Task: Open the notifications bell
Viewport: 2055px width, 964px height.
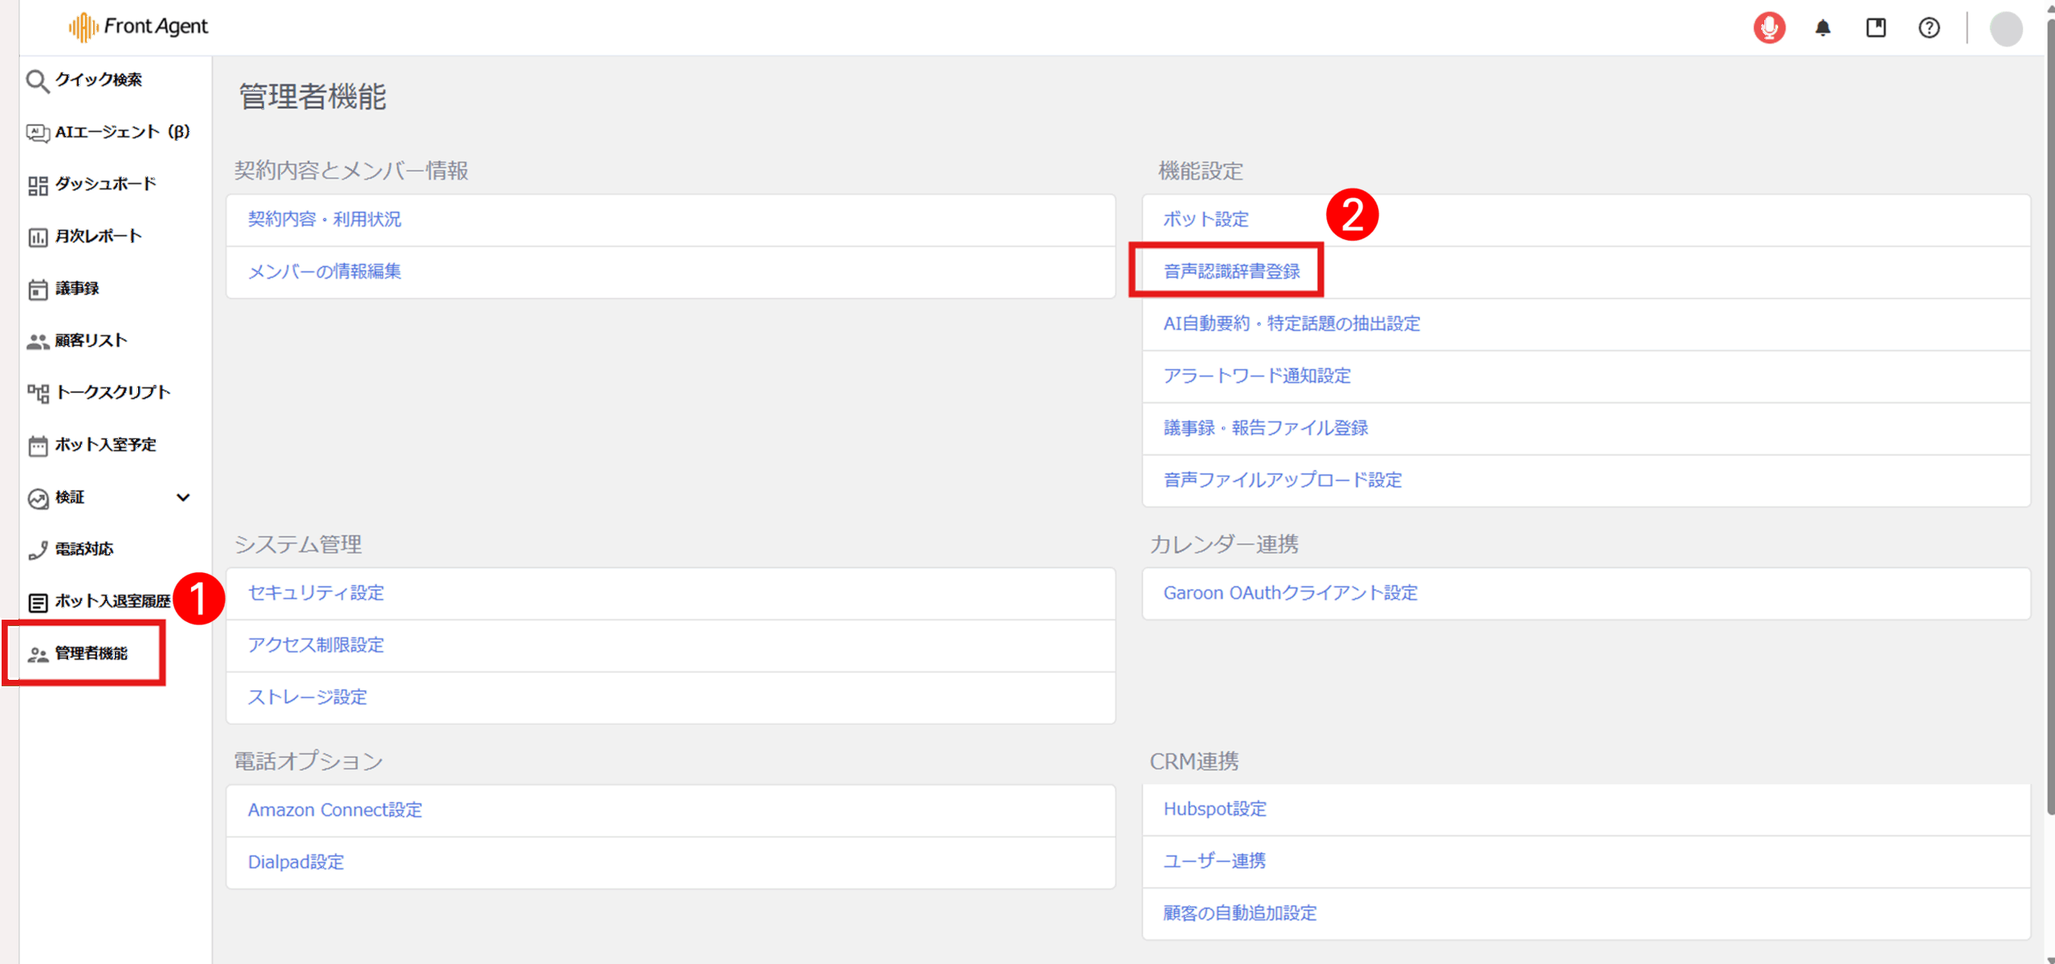Action: pyautogui.click(x=1822, y=28)
